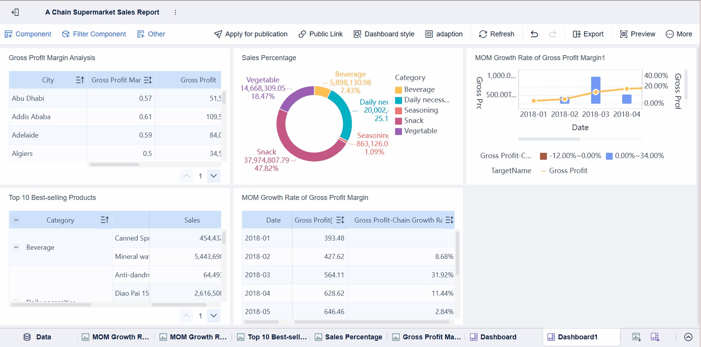The height and width of the screenshot is (347, 701).
Task: Click the Filter Component icon
Action: pyautogui.click(x=65, y=34)
